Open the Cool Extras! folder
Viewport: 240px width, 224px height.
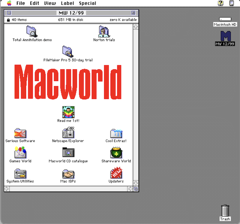pyautogui.click(x=116, y=133)
